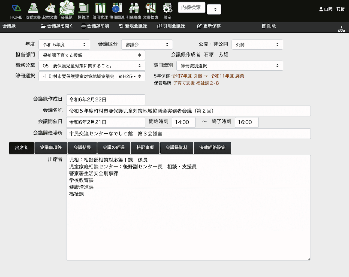Expand the 公開・非公開 dropdown
This screenshot has width=349, height=277.
[x=257, y=45]
